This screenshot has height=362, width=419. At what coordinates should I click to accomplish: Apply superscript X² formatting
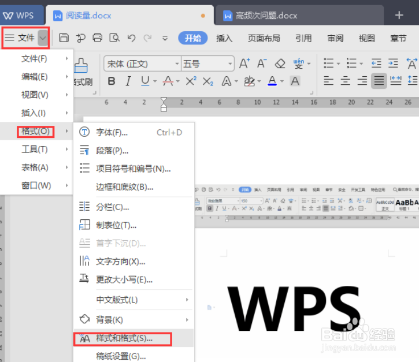[x=191, y=81]
